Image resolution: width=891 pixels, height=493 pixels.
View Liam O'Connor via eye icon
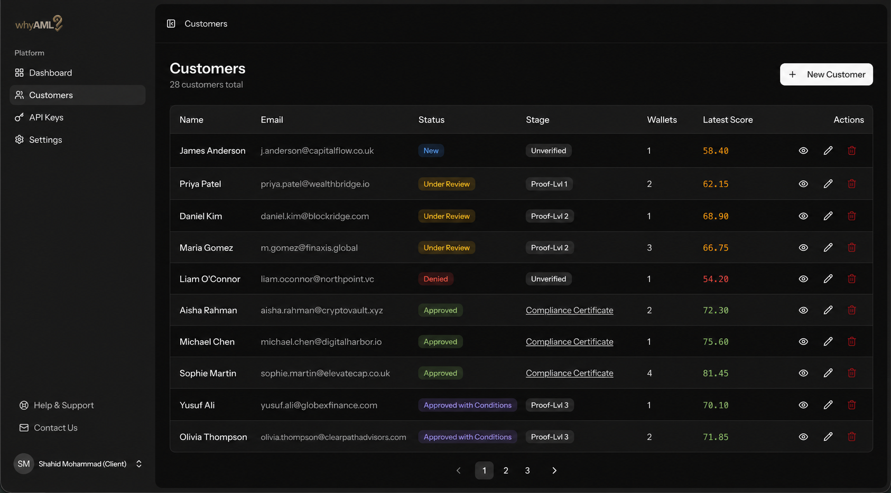[803, 278]
